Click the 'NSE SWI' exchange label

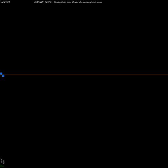[6, 2]
